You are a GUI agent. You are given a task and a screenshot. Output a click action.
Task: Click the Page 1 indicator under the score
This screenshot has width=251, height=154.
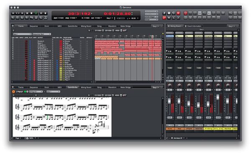18,138
